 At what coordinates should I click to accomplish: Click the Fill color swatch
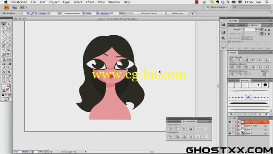click(5, 87)
